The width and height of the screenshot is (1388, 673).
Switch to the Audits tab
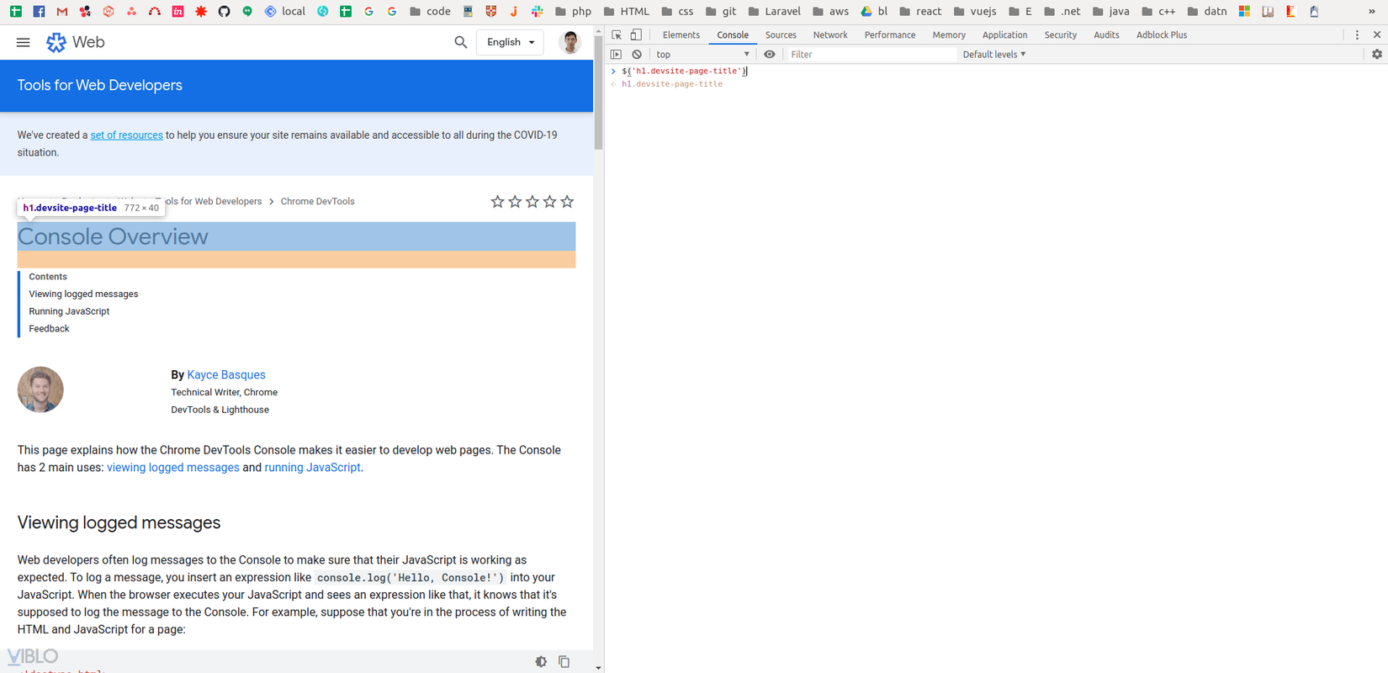click(1106, 35)
